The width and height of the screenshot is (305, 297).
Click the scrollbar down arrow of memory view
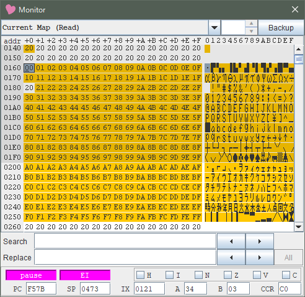click(x=298, y=227)
